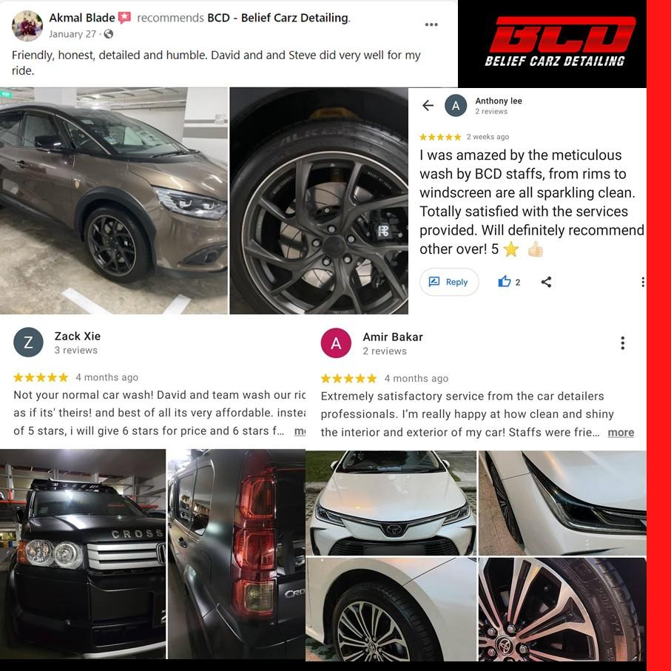The image size is (671, 671).
Task: Click the back arrow beside Anthony lee
Action: 428,105
